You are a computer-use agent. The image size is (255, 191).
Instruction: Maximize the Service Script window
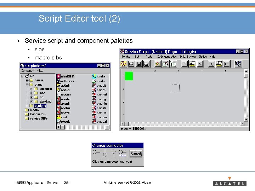pyautogui.click(x=242, y=52)
